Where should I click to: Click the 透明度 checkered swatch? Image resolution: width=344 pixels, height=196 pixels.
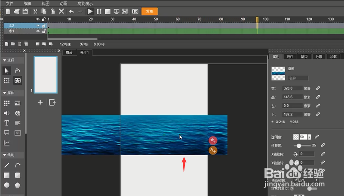pyautogui.click(x=296, y=137)
